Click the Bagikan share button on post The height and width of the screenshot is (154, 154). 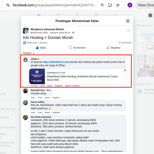(x=113, y=48)
